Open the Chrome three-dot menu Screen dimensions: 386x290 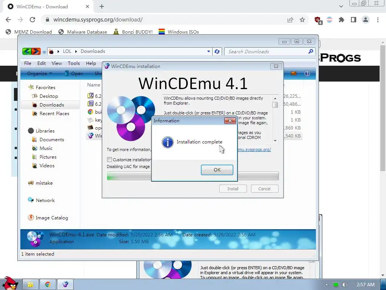point(378,20)
